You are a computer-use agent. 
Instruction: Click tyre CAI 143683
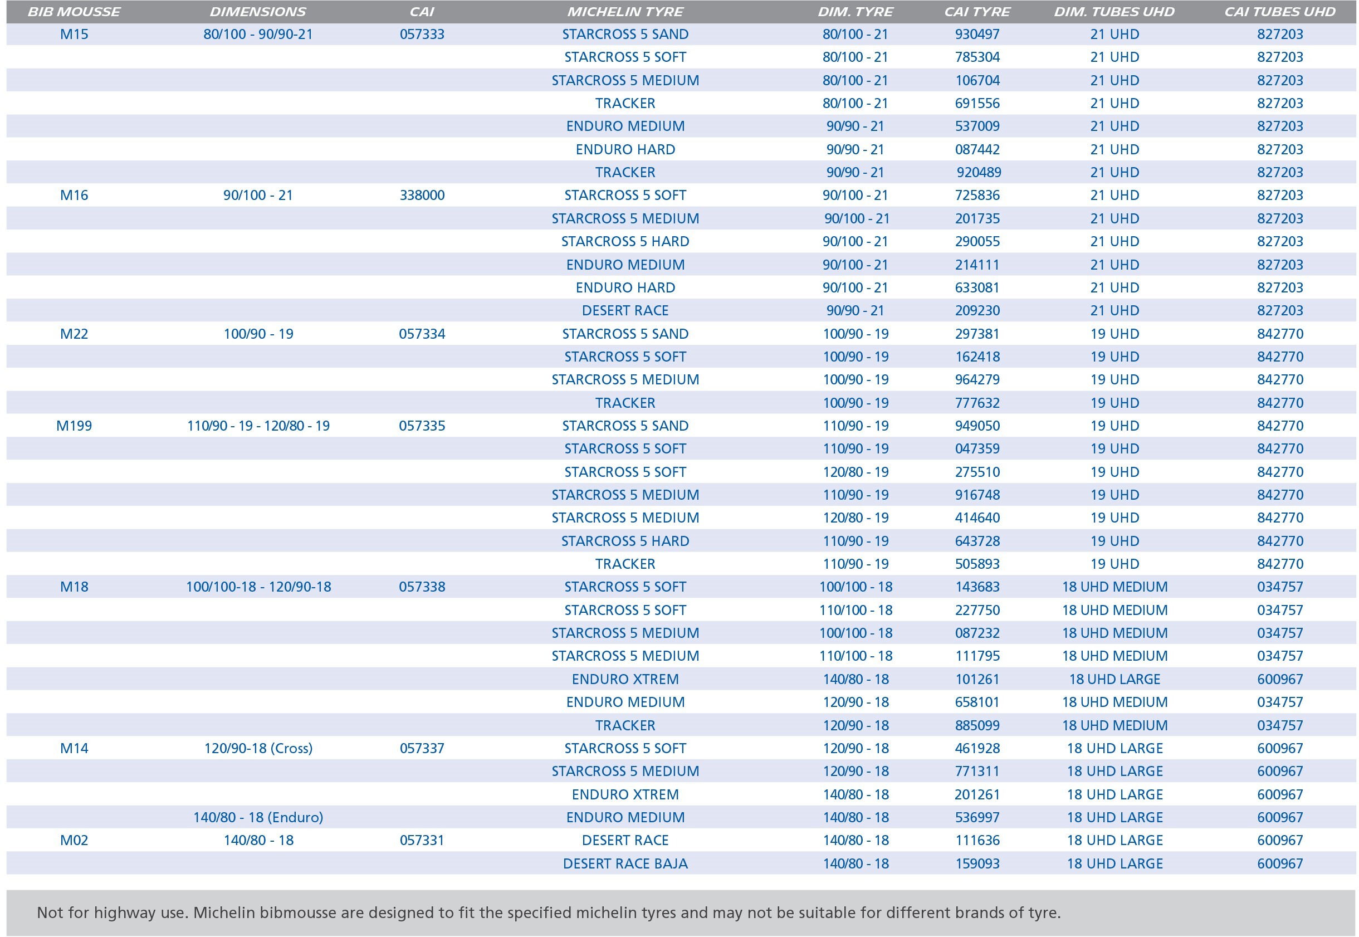pyautogui.click(x=977, y=587)
